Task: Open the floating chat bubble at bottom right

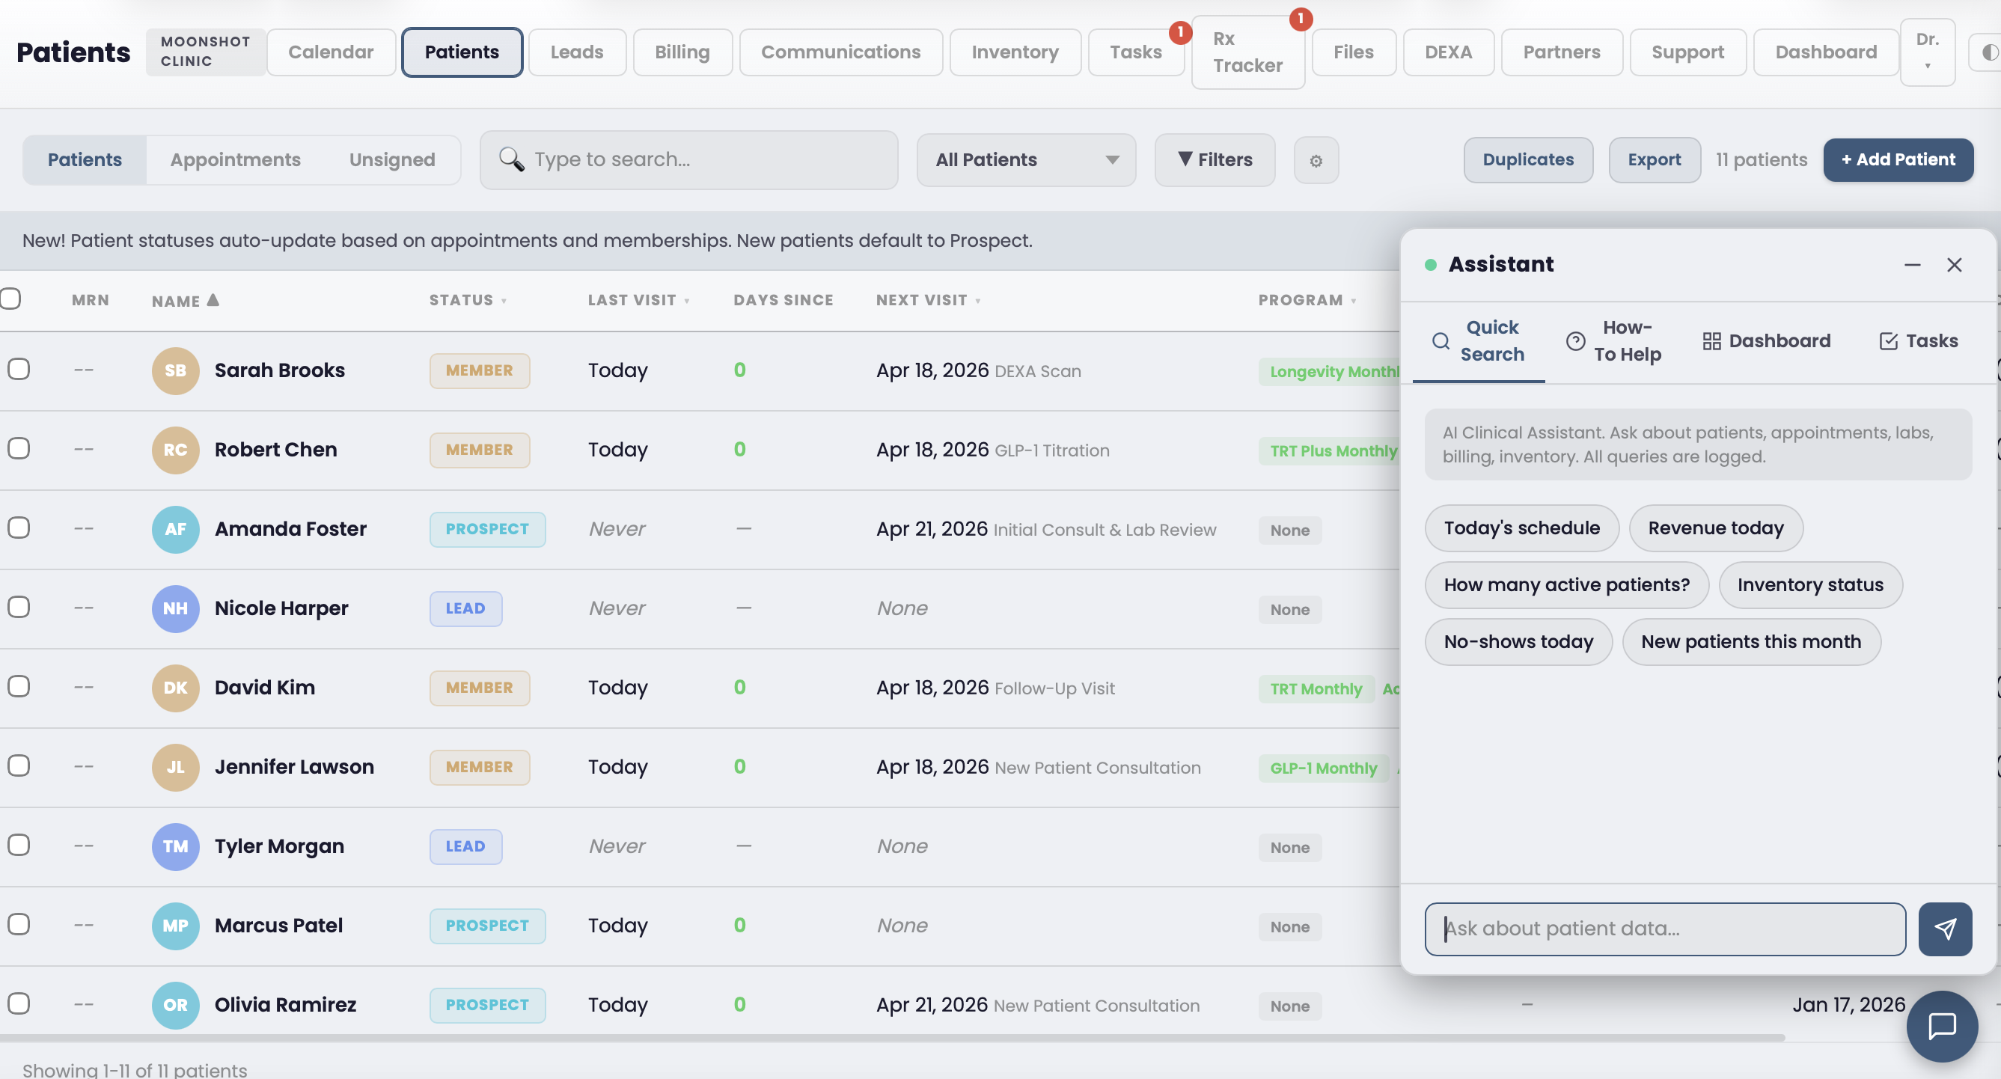Action: 1943,1027
